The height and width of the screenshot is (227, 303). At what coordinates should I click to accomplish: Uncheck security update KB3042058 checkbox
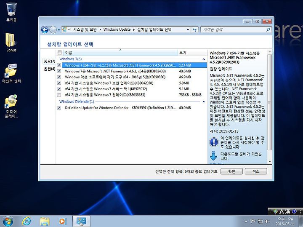pos(59,83)
